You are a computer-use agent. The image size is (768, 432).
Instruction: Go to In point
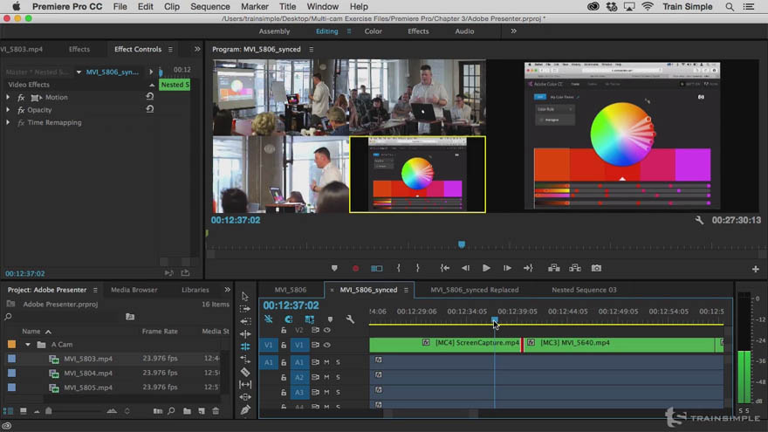click(445, 269)
